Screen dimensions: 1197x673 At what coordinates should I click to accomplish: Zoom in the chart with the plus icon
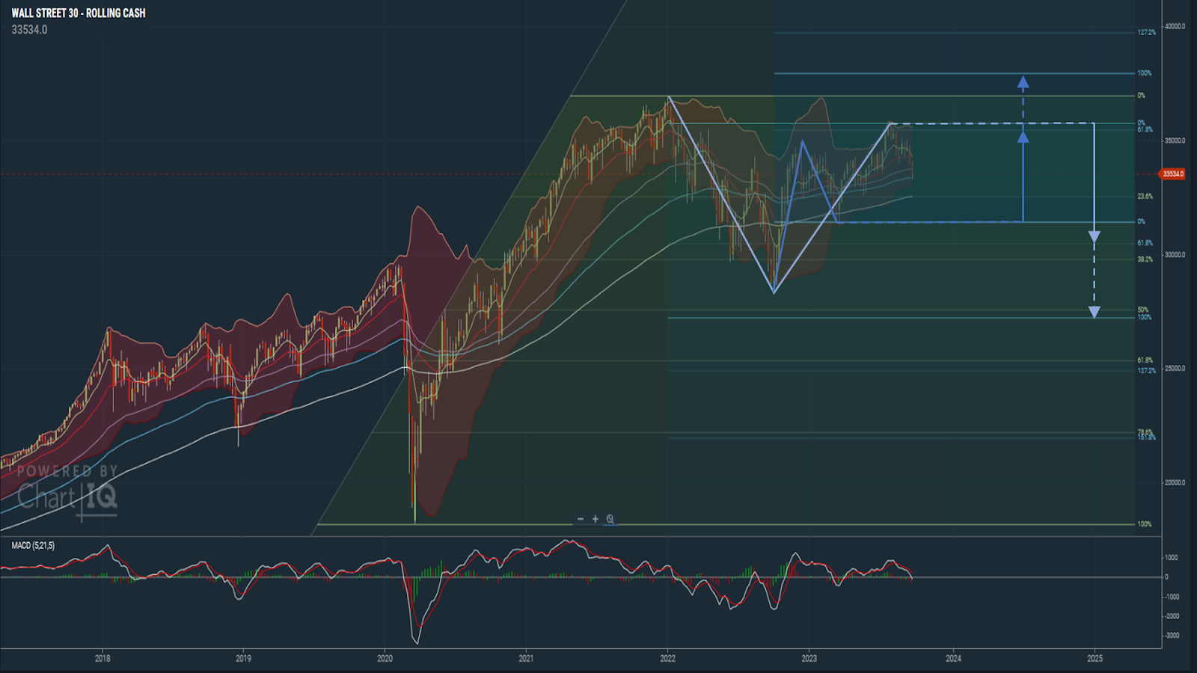point(596,519)
